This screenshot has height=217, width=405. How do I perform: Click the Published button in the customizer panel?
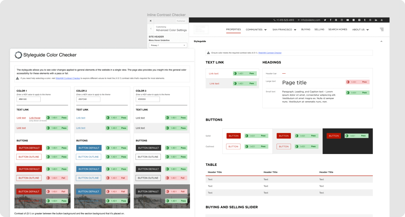tap(181, 21)
